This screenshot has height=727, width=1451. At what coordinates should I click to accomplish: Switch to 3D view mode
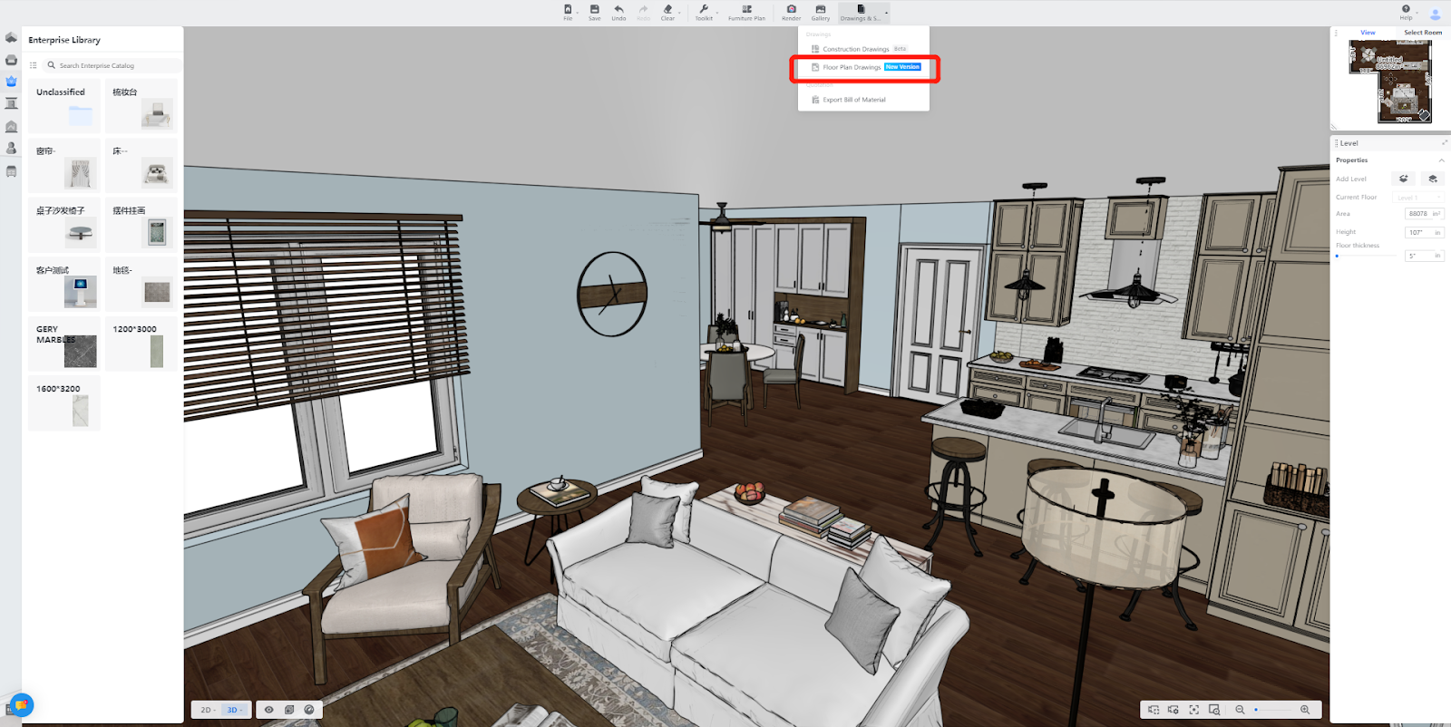coord(233,710)
